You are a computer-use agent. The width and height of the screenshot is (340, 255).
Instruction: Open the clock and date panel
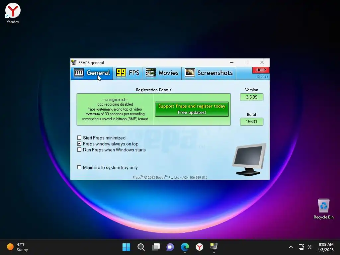325,247
